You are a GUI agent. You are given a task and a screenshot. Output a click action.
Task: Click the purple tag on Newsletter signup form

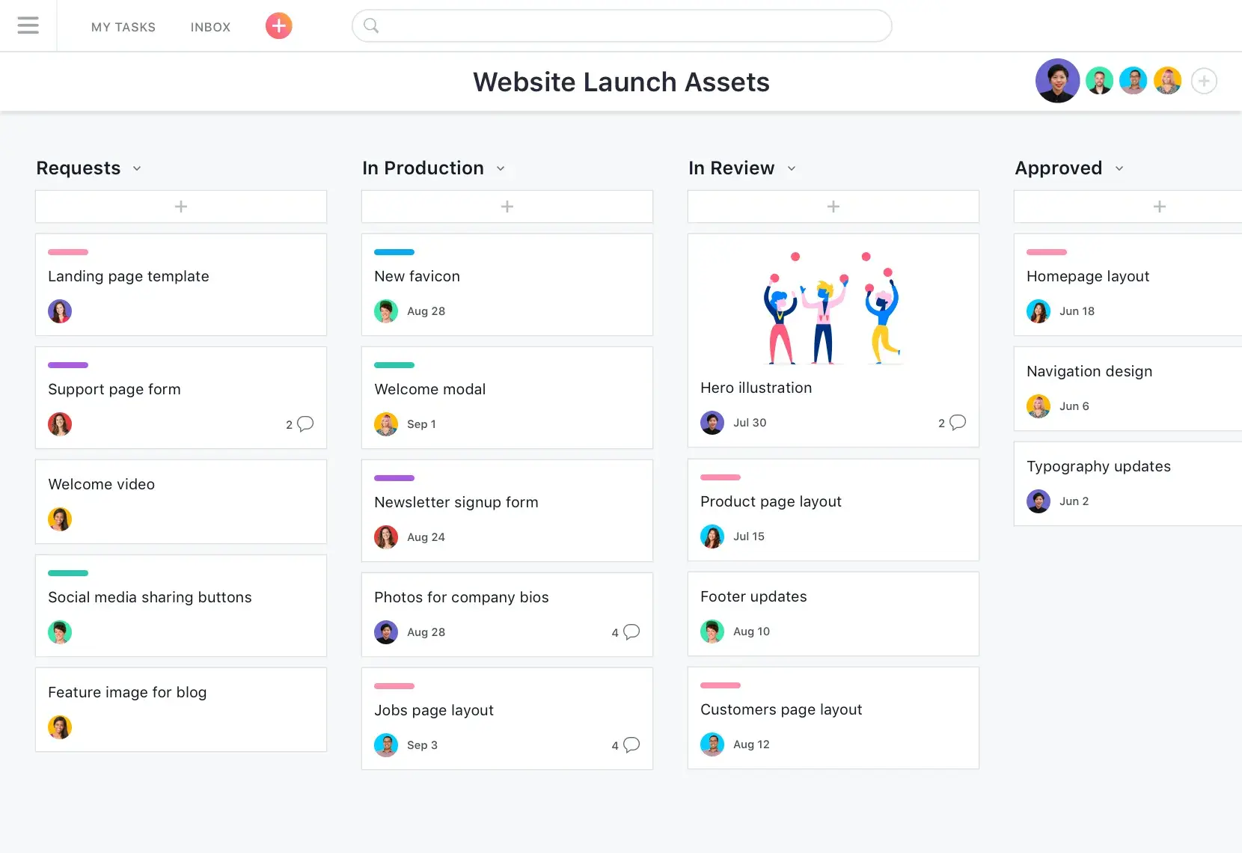coord(394,478)
